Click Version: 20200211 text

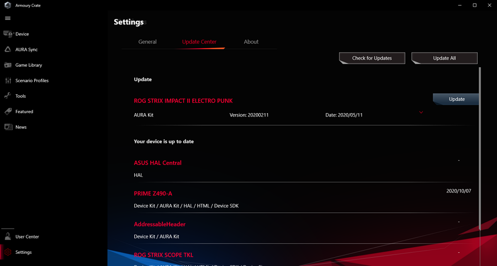click(249, 115)
